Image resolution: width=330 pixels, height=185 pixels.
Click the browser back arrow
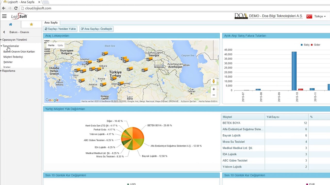[x=4, y=8]
